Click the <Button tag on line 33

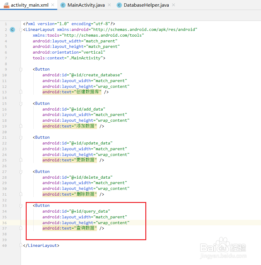(x=41, y=206)
